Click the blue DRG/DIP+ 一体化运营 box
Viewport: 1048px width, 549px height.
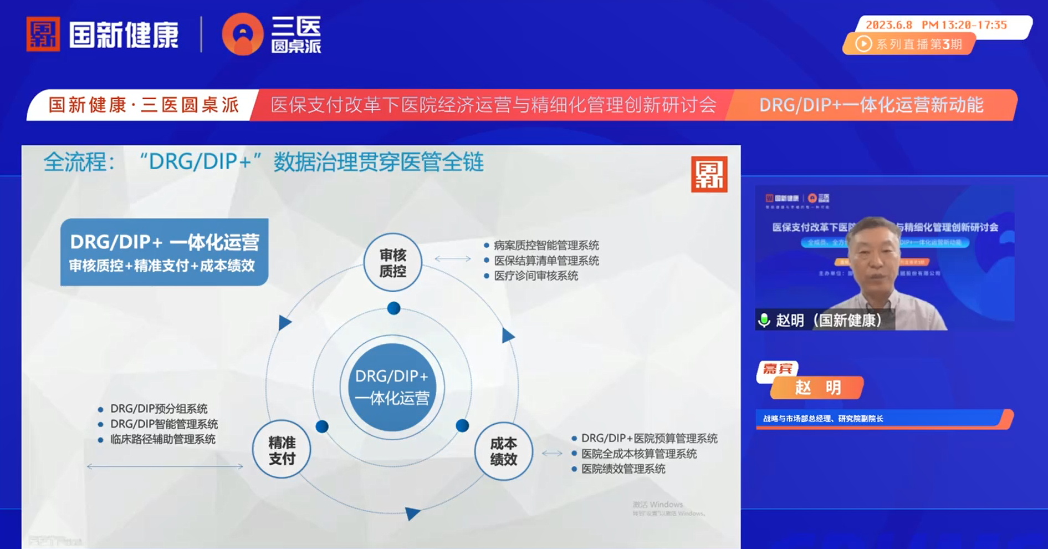coord(164,252)
